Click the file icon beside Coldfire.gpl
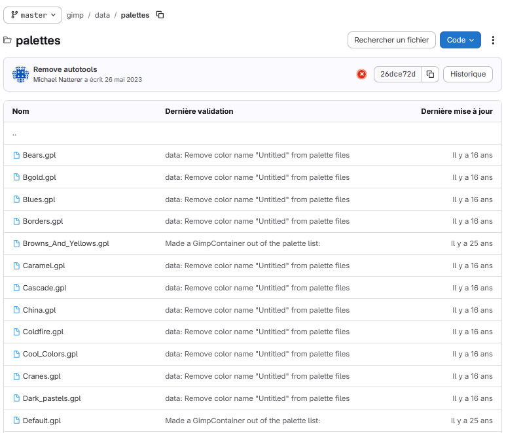 16,332
